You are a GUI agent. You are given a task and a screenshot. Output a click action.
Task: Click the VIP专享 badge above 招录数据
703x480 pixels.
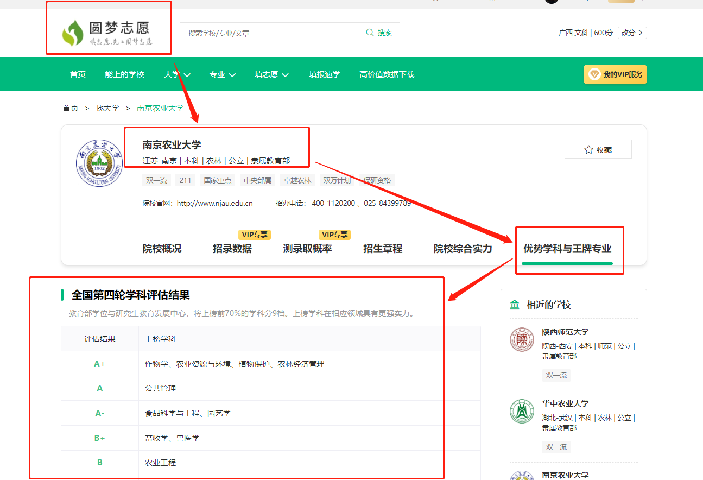point(255,235)
